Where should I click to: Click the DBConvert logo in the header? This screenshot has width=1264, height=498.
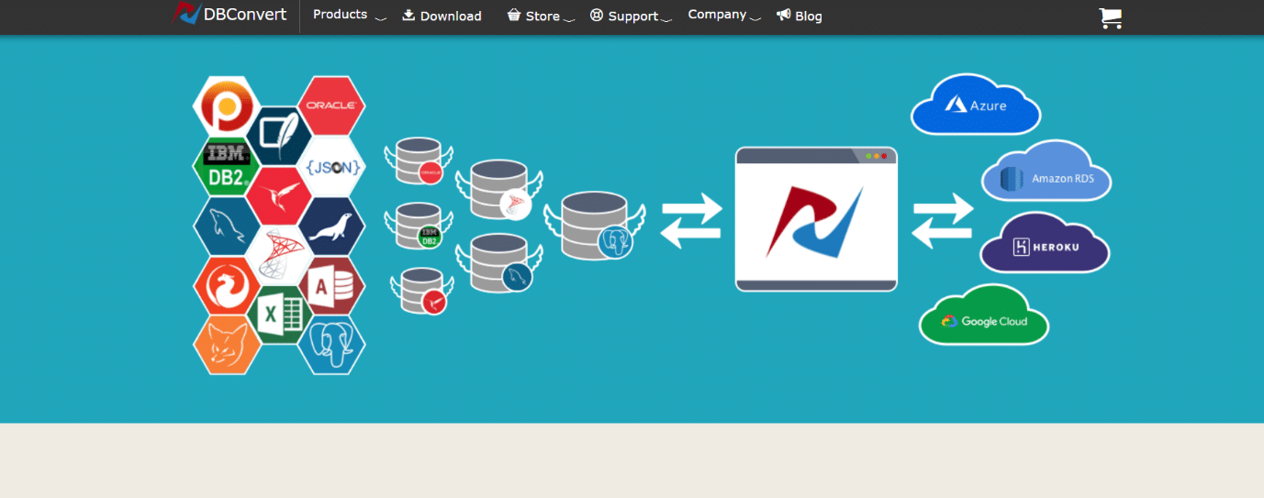pyautogui.click(x=230, y=14)
